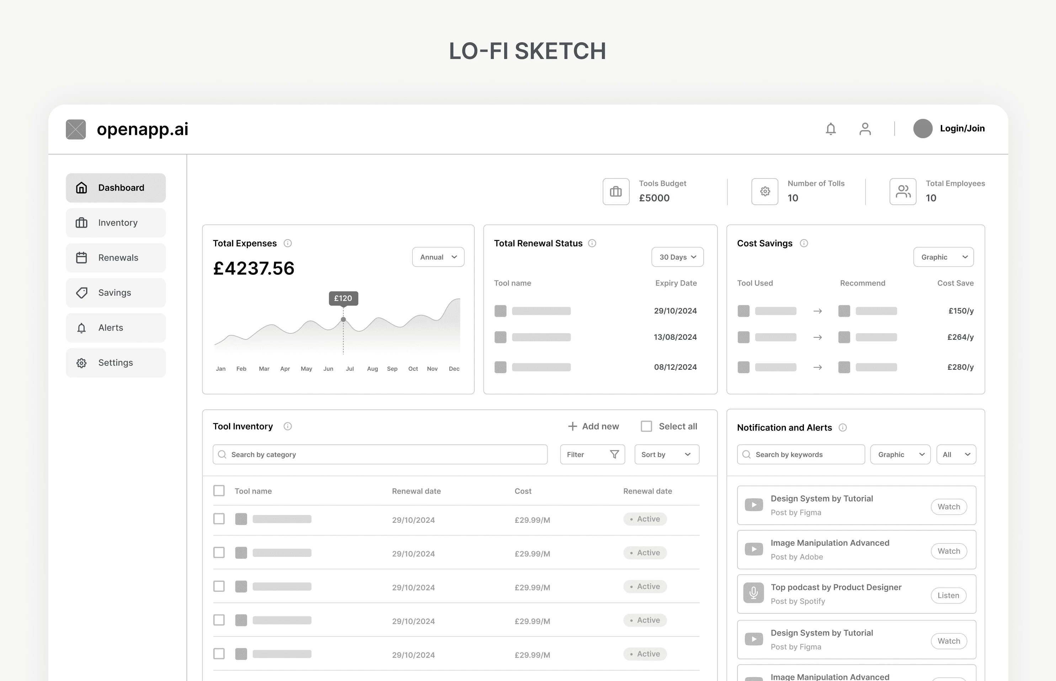
Task: Click the funnel icon in Filter
Action: tap(614, 455)
